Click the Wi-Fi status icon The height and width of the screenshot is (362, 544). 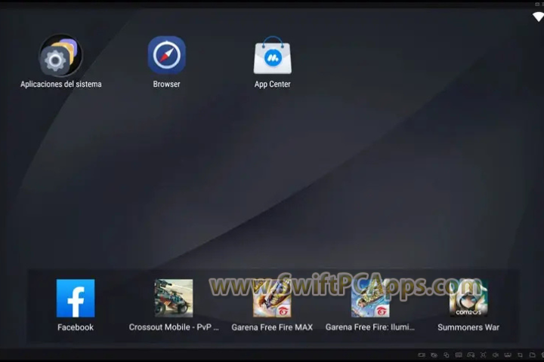tap(539, 17)
